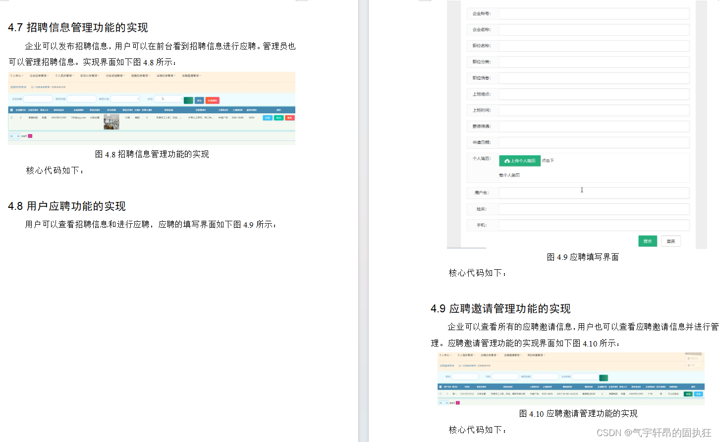Open 企业信息管理 menu in figure 4.8

(x=39, y=76)
